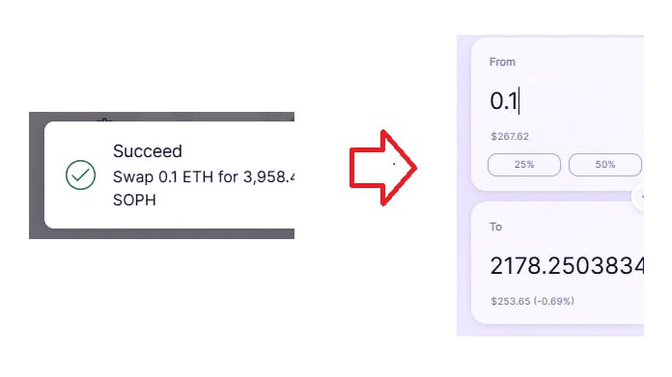Click the red right-pointing arrow graphic
Viewport: 672px width, 377px height.
pos(382,168)
